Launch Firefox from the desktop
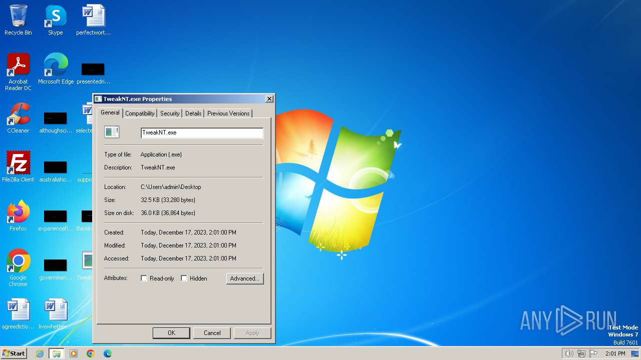 pyautogui.click(x=18, y=215)
